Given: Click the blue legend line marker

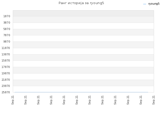Looking at the screenshot, I should (145, 4).
